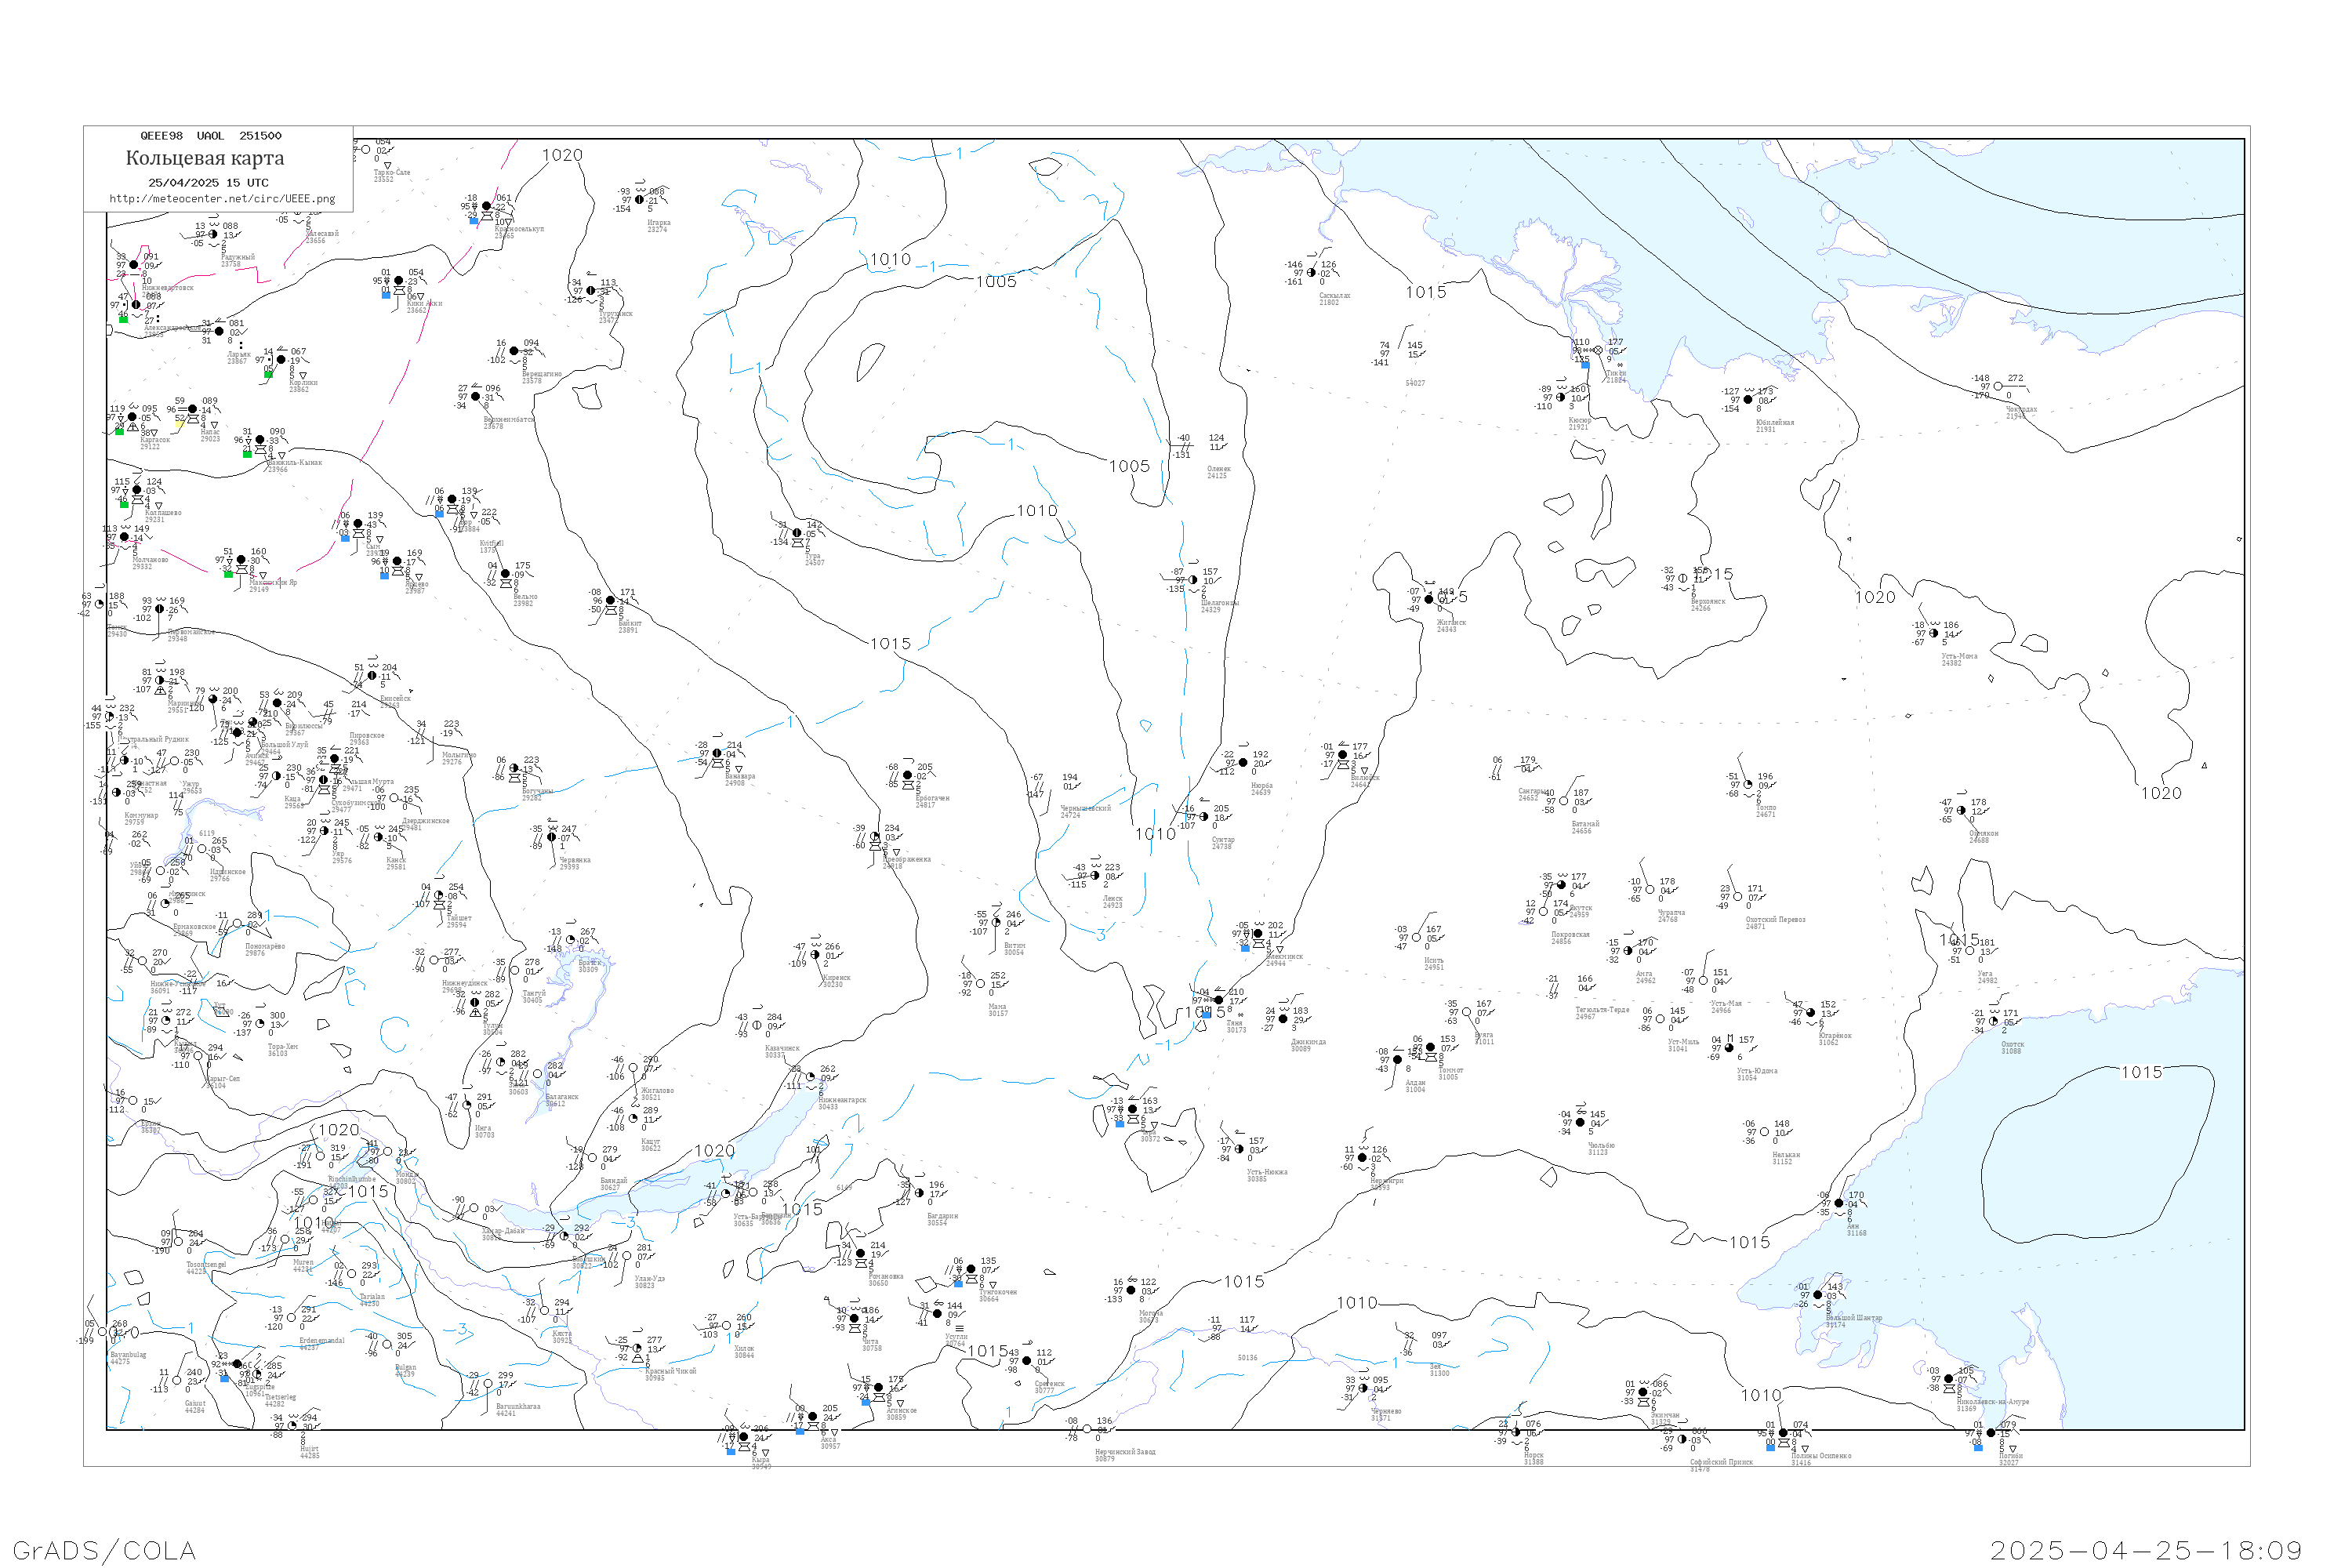The height and width of the screenshot is (1568, 2352).
Task: Click the blue square below Olekminsk station
Action: click(1245, 947)
